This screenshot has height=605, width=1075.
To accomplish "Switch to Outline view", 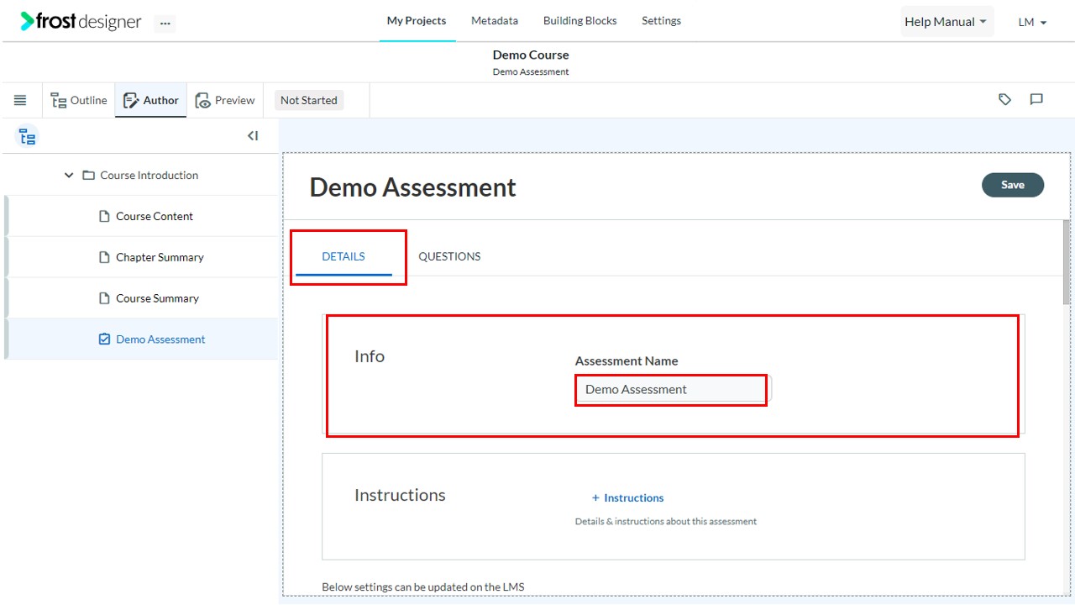I will click(x=79, y=100).
